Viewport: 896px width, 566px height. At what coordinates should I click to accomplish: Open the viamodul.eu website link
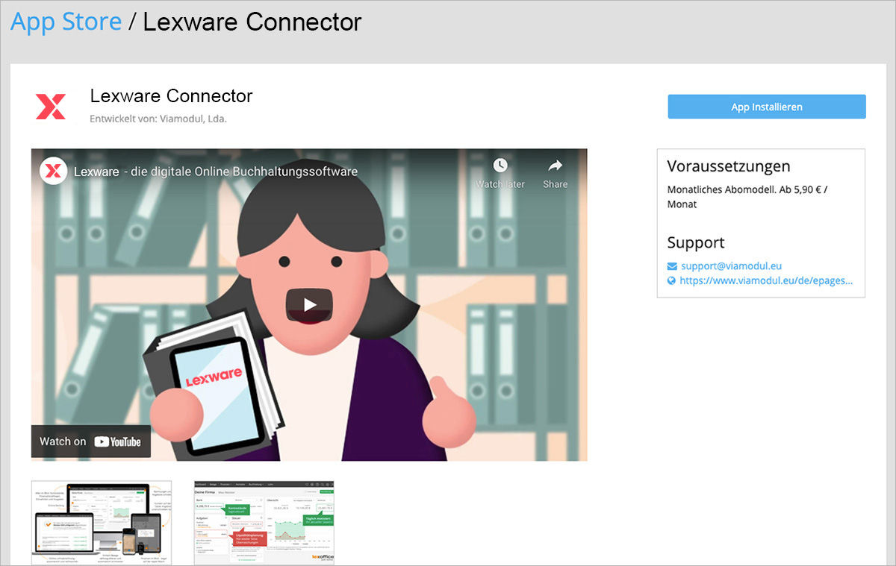point(766,281)
